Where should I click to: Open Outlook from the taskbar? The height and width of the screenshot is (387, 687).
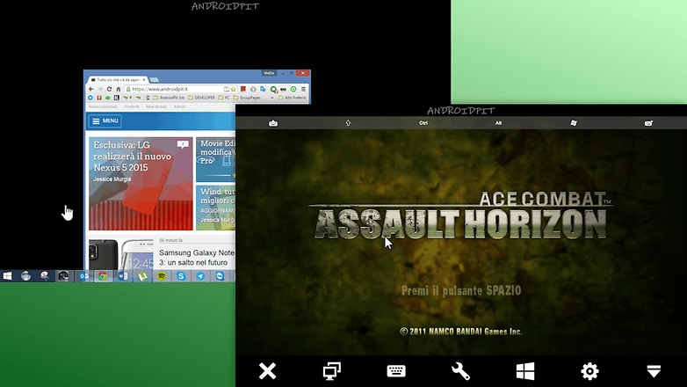click(x=84, y=276)
